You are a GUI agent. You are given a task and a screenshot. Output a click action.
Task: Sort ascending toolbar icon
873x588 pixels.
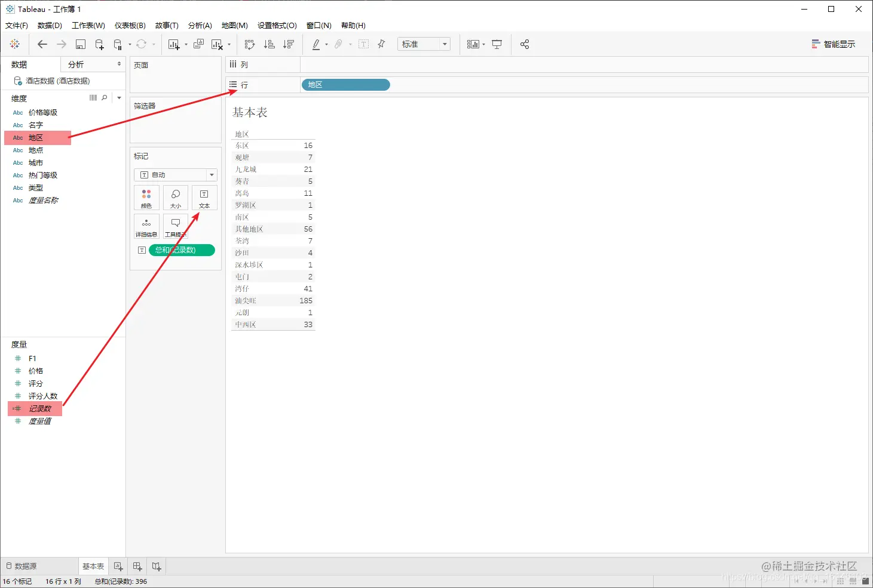(269, 44)
